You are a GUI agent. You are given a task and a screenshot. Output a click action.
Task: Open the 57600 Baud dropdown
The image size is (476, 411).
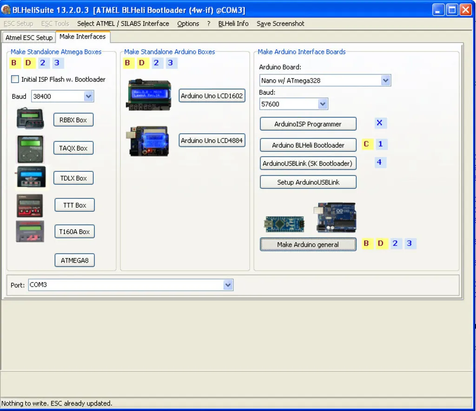pyautogui.click(x=323, y=104)
